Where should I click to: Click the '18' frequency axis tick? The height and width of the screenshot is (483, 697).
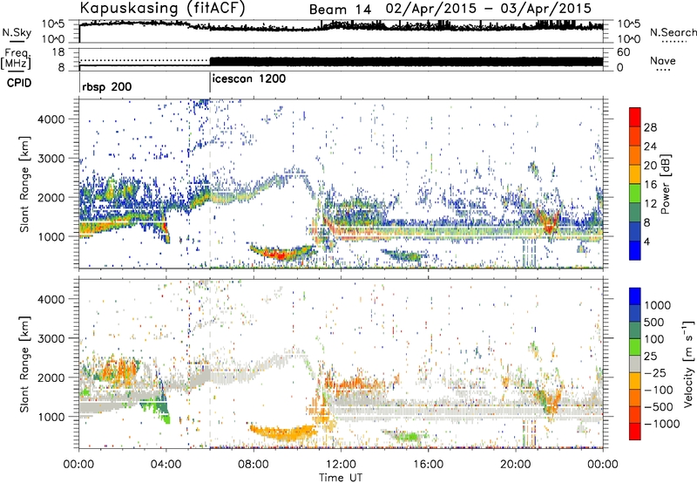point(58,52)
